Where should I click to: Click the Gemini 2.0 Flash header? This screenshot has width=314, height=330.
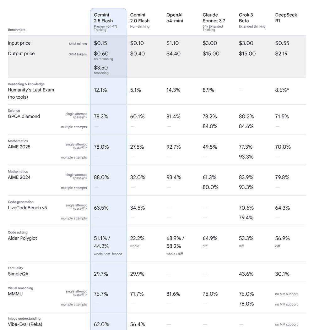140,18
